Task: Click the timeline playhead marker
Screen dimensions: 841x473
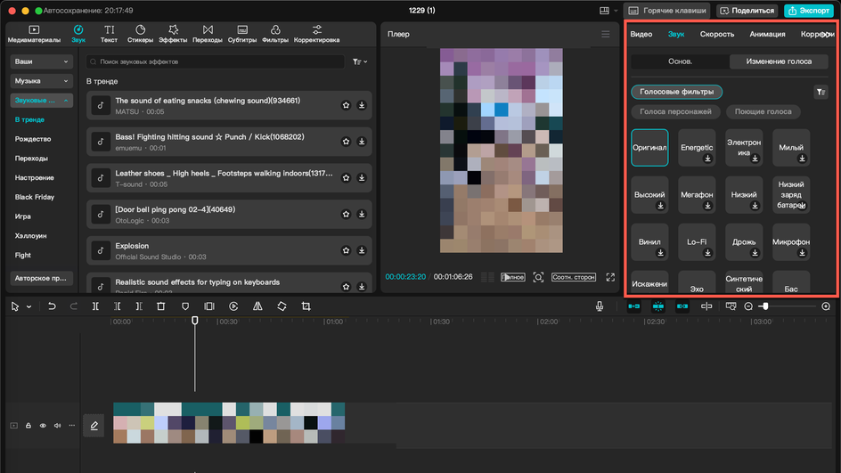Action: pos(195,320)
